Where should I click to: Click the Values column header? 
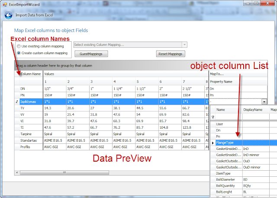coord(126,74)
